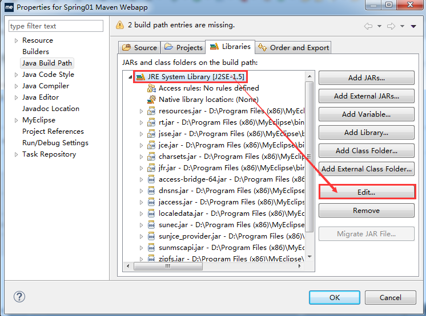This screenshot has width=426, height=316.
Task: Click the sunjce_provider.jar jar icon
Action: [151, 236]
